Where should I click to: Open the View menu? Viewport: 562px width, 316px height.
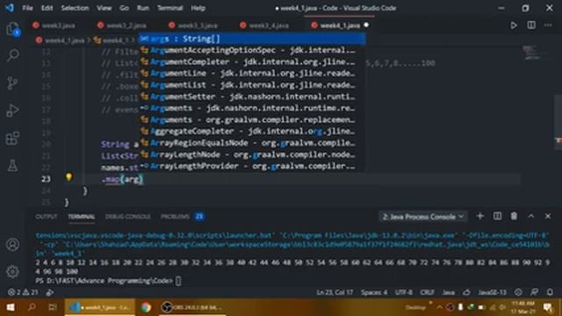tap(104, 8)
